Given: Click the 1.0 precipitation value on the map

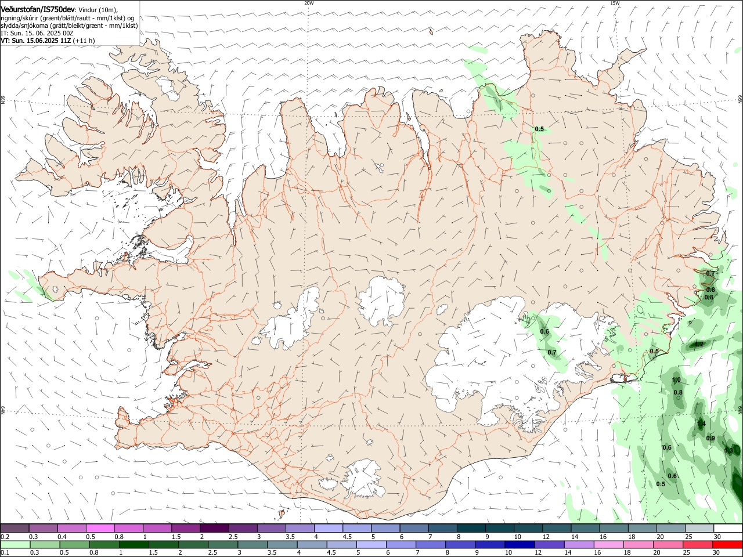Looking at the screenshot, I should pyautogui.click(x=676, y=380).
